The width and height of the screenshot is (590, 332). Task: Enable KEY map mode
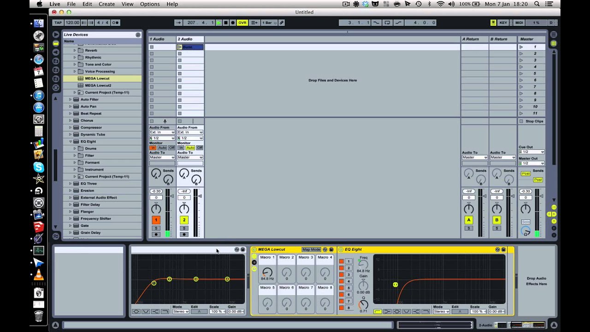click(x=503, y=23)
